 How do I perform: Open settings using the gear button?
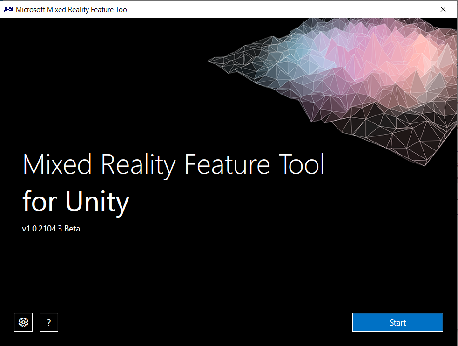(x=23, y=322)
